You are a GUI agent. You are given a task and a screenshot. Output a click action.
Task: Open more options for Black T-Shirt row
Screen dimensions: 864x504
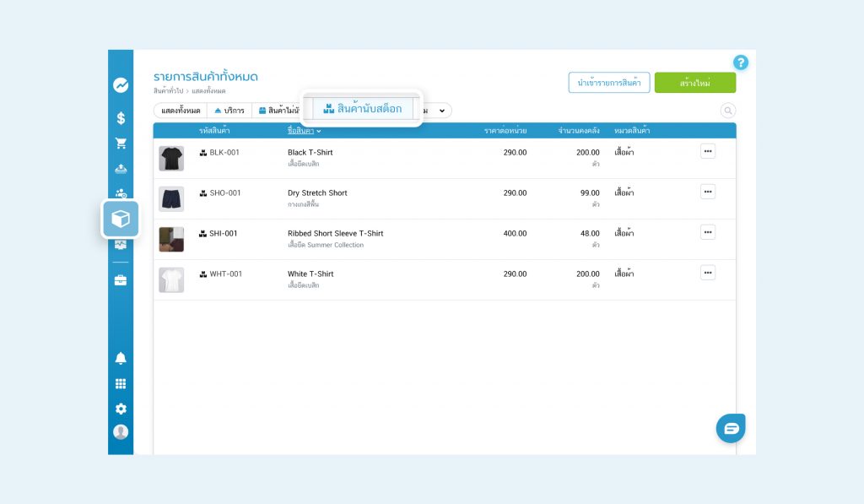coord(707,151)
